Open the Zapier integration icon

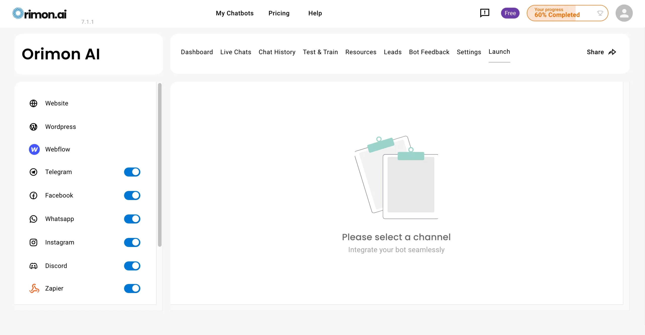(x=34, y=288)
